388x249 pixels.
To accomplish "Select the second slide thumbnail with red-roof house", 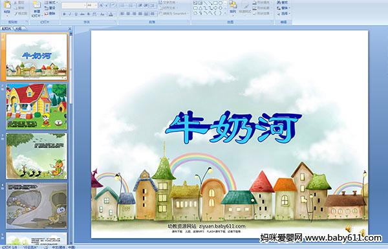I will [x=36, y=106].
